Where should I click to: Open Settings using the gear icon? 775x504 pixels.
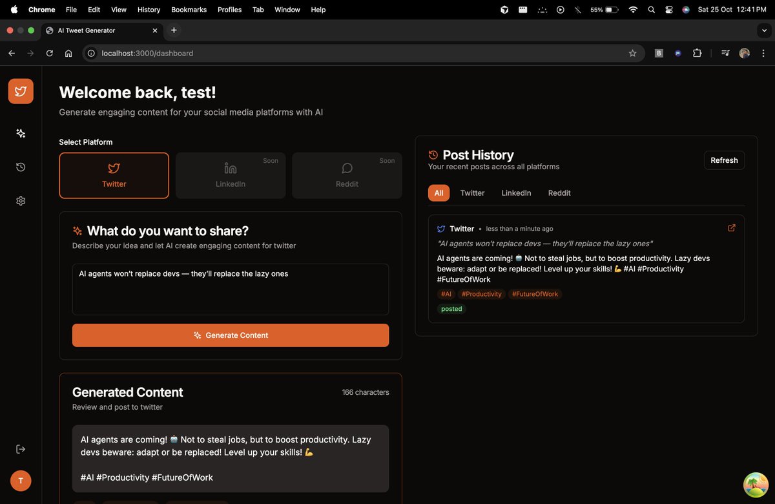[20, 200]
